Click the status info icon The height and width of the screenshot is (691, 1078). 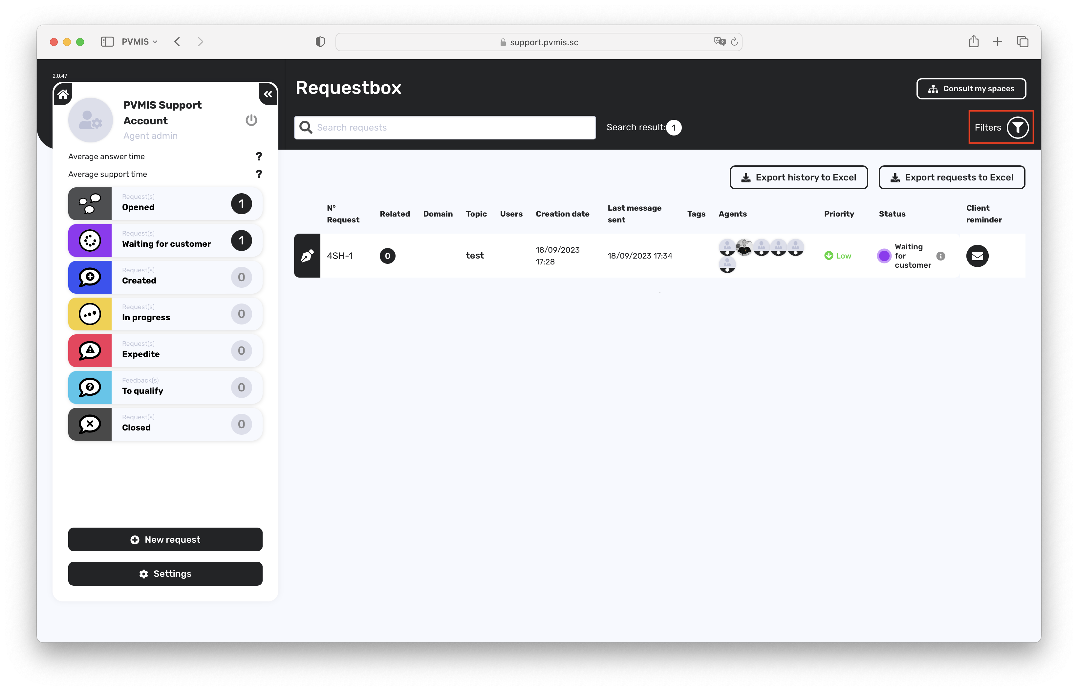point(941,256)
